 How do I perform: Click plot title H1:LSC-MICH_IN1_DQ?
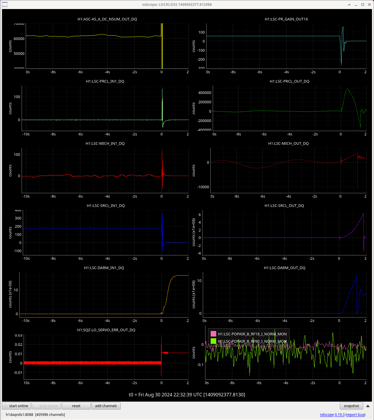click(105, 143)
